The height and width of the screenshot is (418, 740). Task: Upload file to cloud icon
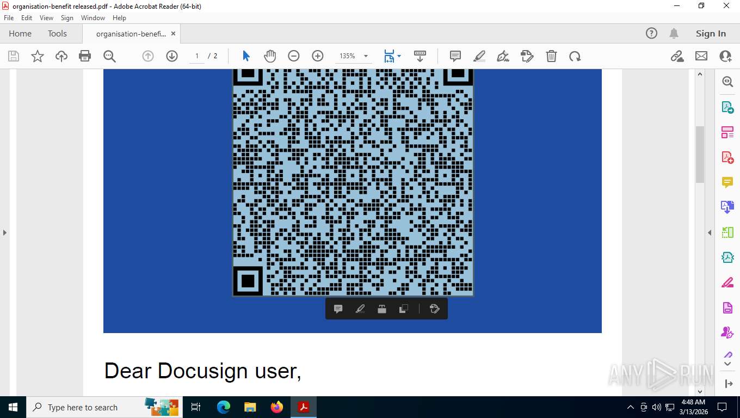61,56
